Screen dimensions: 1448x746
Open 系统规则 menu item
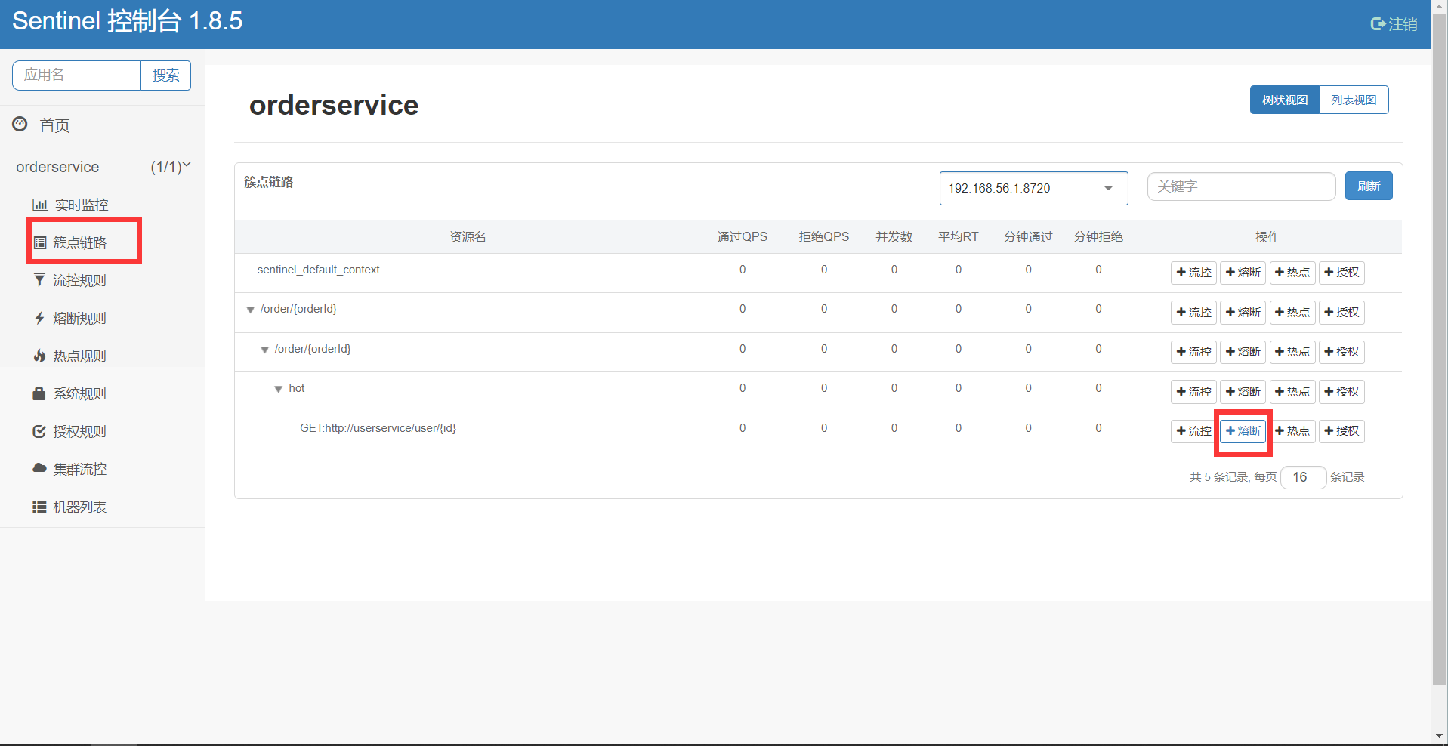point(79,393)
